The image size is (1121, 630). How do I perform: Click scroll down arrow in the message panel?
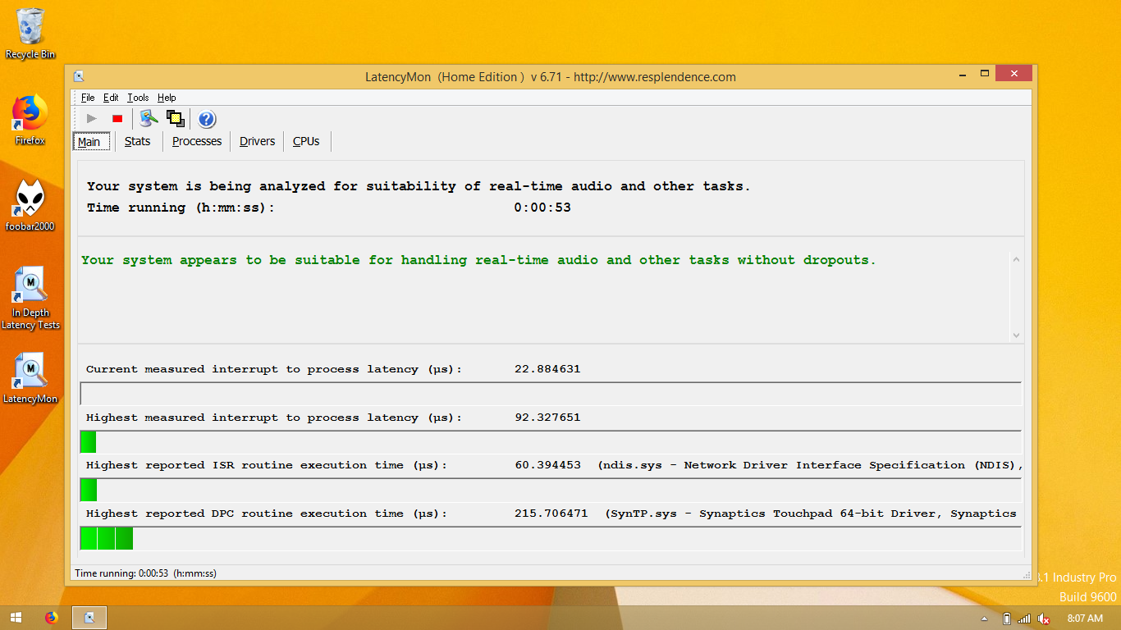(x=1017, y=335)
